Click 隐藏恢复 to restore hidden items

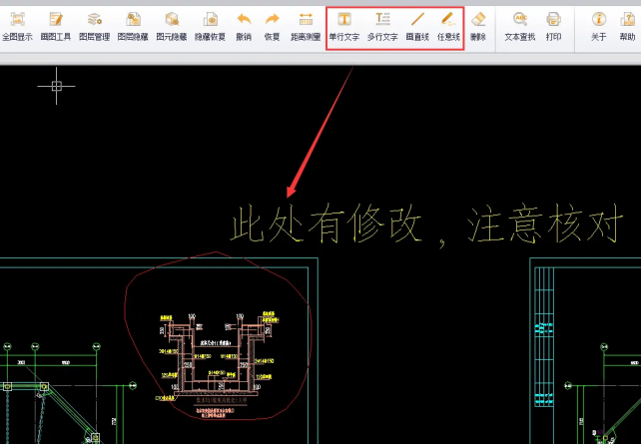coord(210,25)
